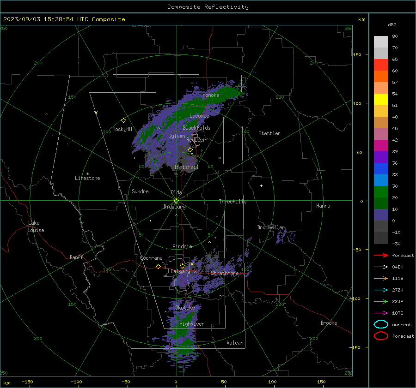Select the magenta 42–39 dBZ swatch
Image resolution: width=416 pixels, height=388 pixels.
381,146
